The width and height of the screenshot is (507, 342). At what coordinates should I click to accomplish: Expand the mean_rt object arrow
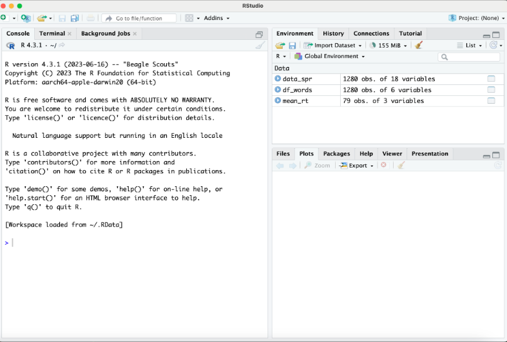coord(278,100)
